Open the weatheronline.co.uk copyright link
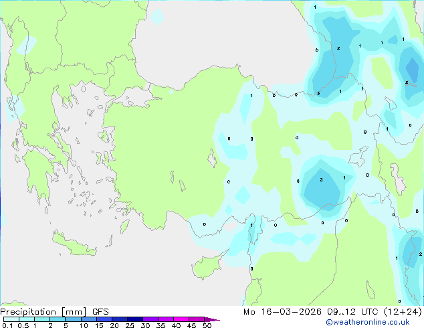 (x=368, y=322)
